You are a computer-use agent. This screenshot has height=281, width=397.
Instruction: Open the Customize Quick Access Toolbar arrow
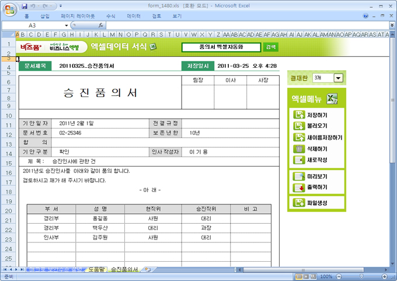pyautogui.click(x=61, y=6)
